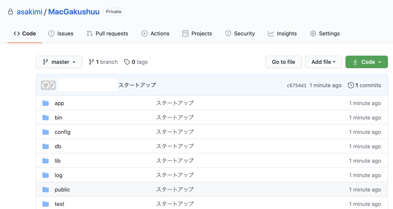Click the tag icon beside 0 tags
This screenshot has width=393, height=209.
127,62
